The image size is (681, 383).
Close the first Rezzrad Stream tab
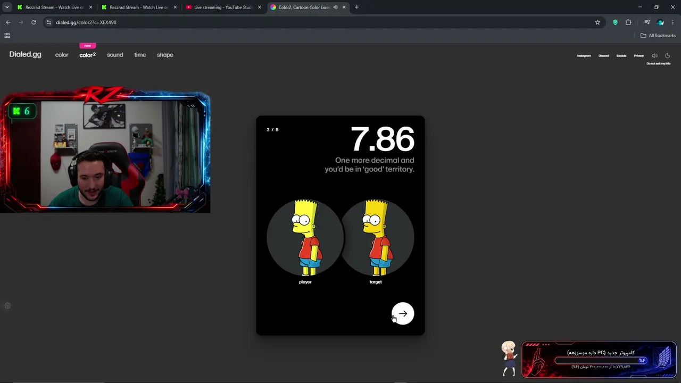90,7
